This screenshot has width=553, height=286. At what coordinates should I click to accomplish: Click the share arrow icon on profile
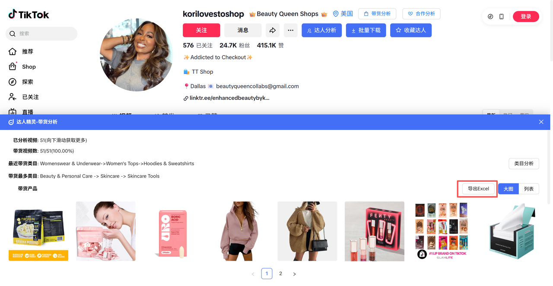click(x=273, y=30)
